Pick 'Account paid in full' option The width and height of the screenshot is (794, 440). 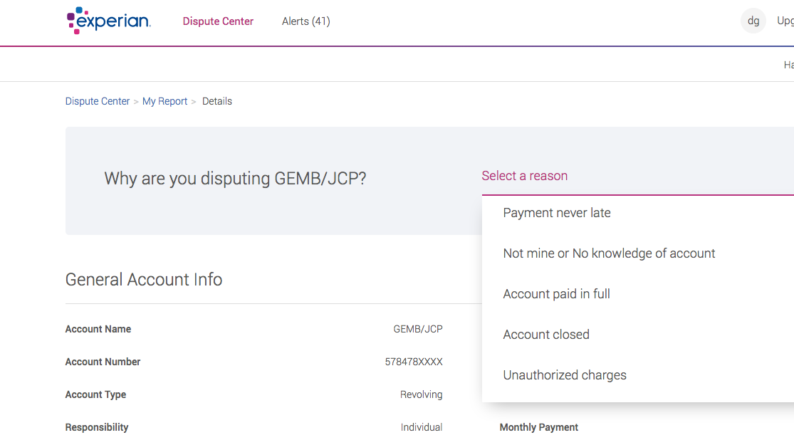tap(556, 294)
